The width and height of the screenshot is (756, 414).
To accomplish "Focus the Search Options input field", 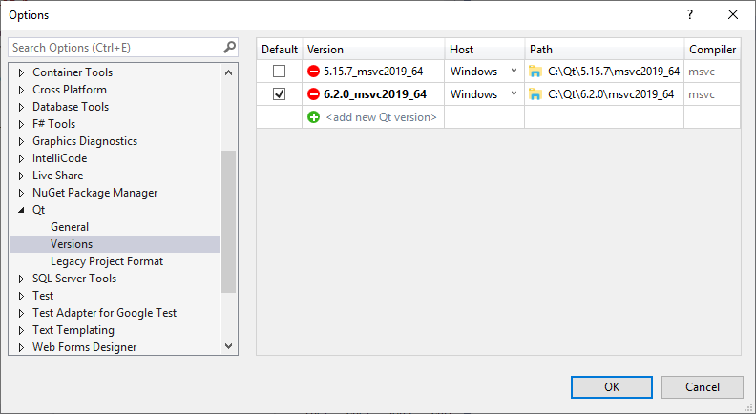I will (115, 47).
